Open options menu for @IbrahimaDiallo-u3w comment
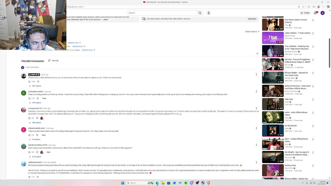The image size is (331, 186). click(x=256, y=128)
